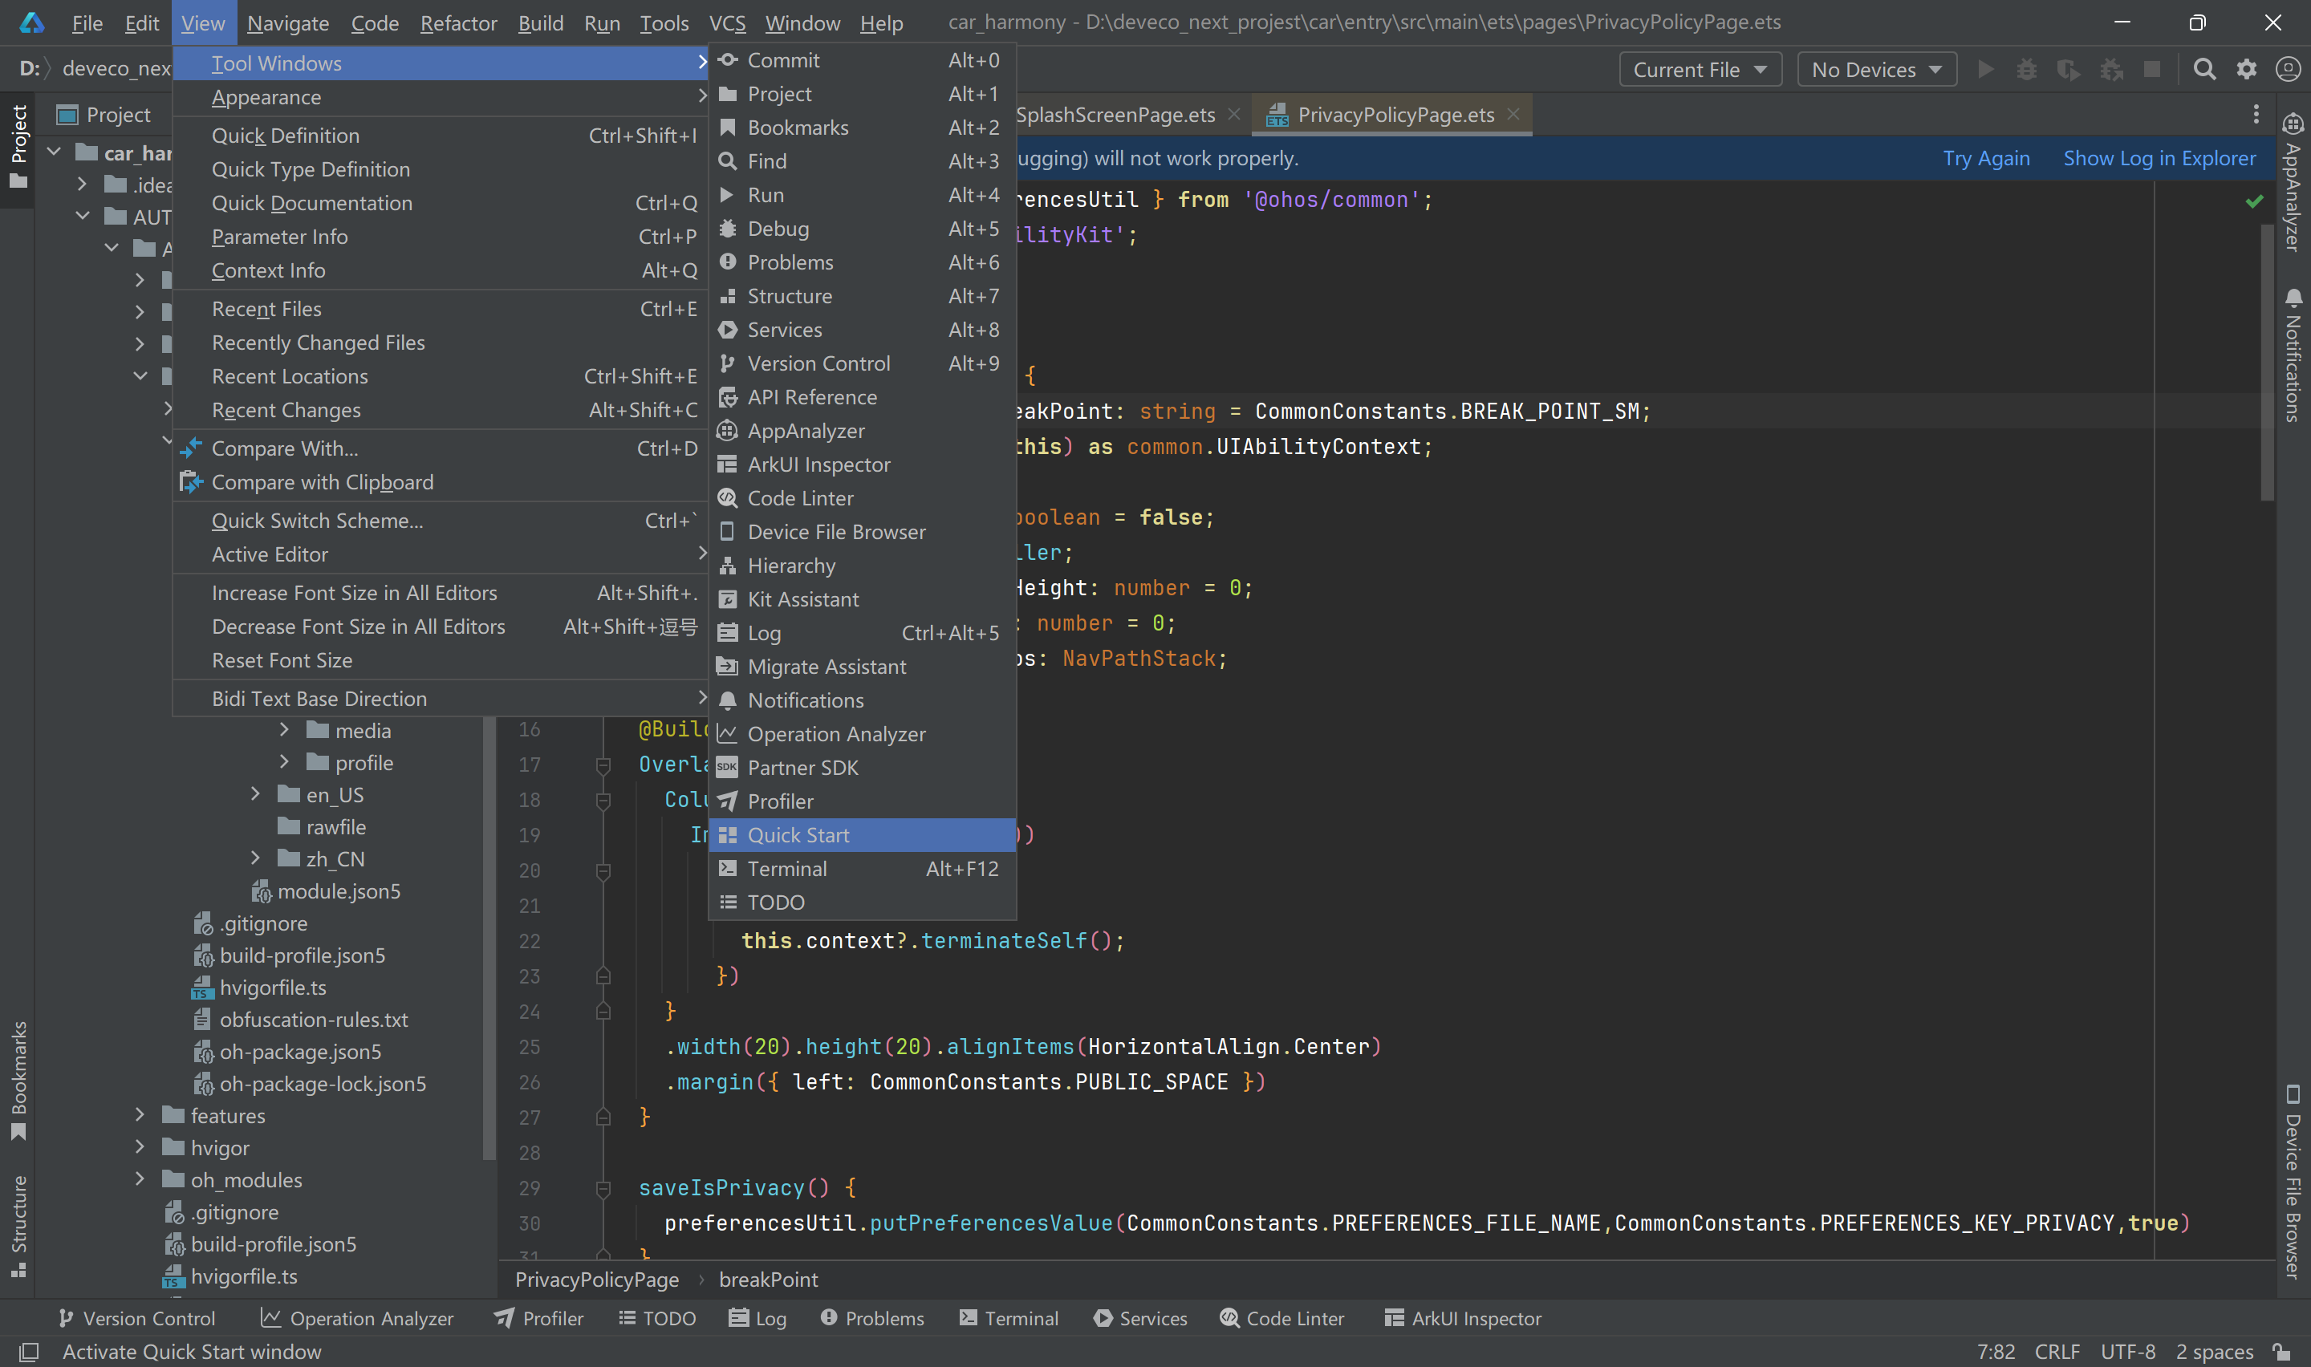The width and height of the screenshot is (2311, 1367).
Task: Expand the hvigor folder in tree
Action: 139,1148
